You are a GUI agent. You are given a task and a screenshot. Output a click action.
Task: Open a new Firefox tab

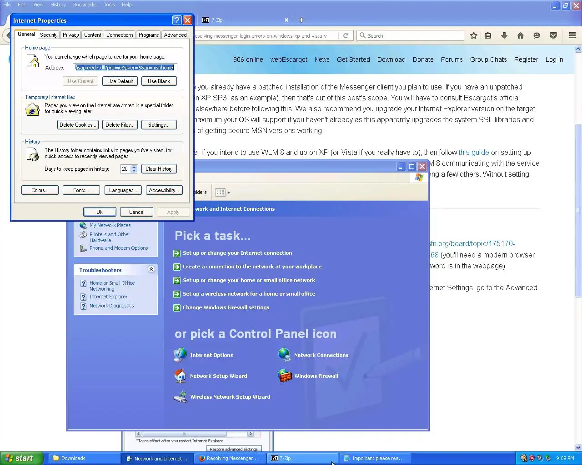pyautogui.click(x=301, y=20)
